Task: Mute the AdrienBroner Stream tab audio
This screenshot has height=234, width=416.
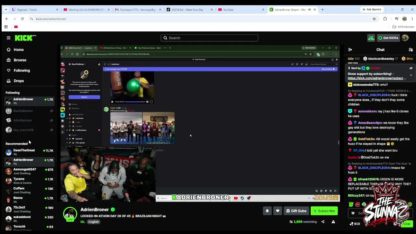Action: [x=309, y=10]
